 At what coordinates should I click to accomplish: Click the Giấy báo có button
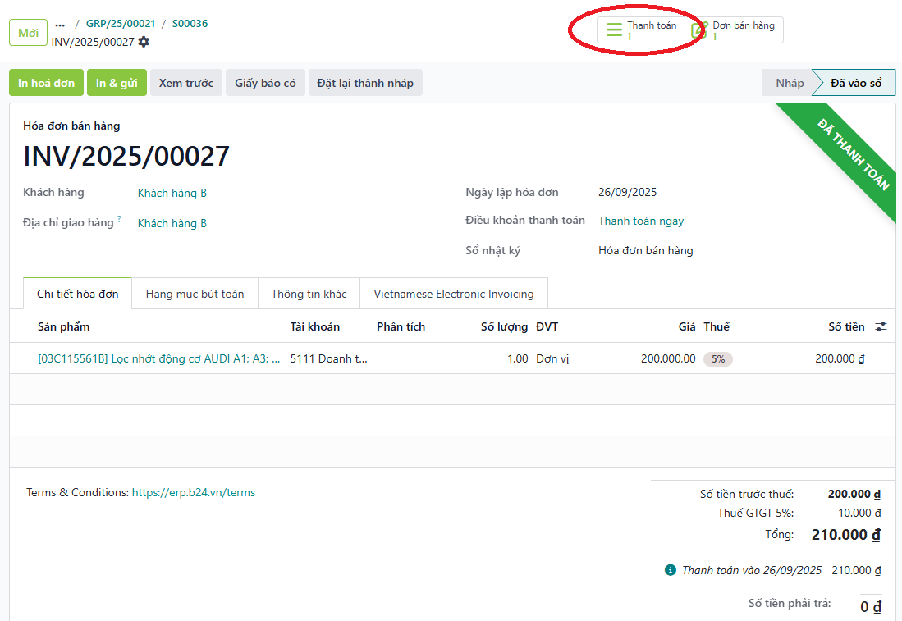265,83
